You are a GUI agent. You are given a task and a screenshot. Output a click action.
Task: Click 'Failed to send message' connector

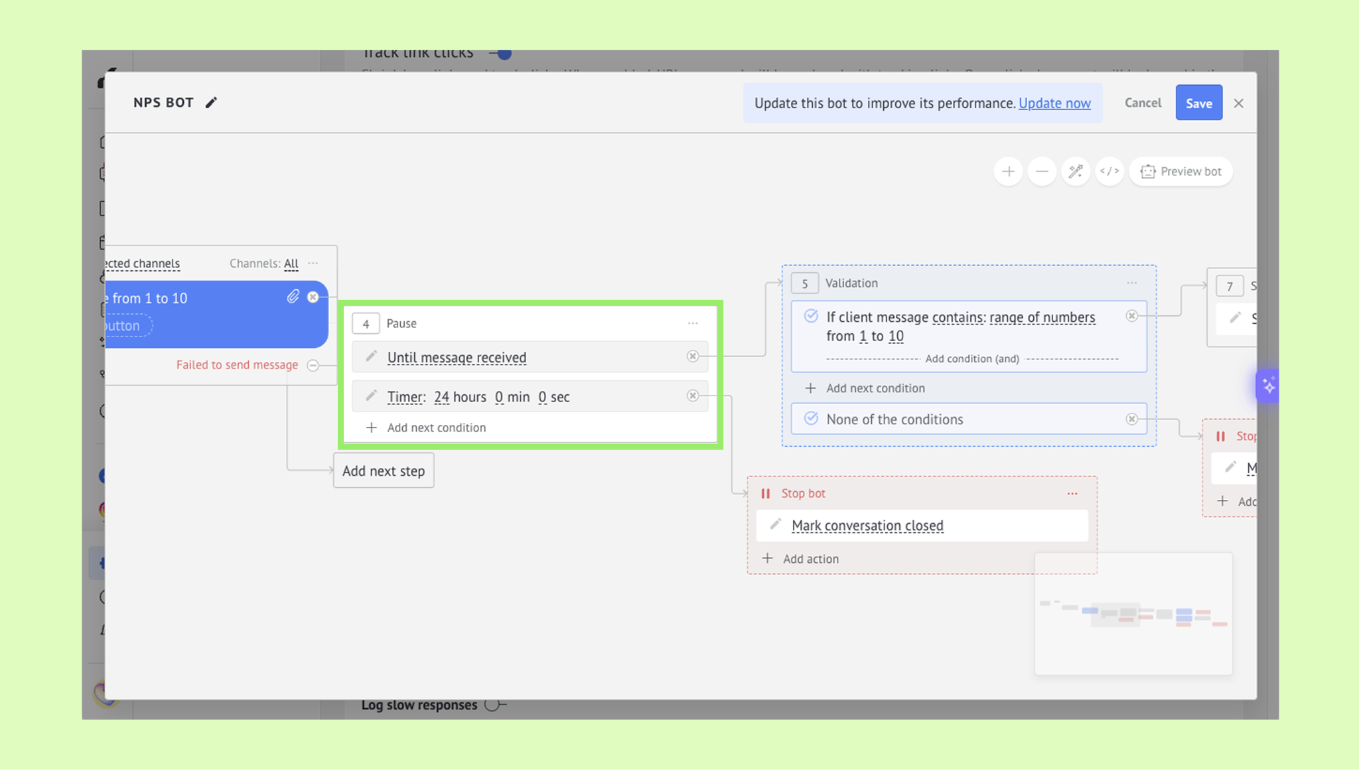(313, 365)
